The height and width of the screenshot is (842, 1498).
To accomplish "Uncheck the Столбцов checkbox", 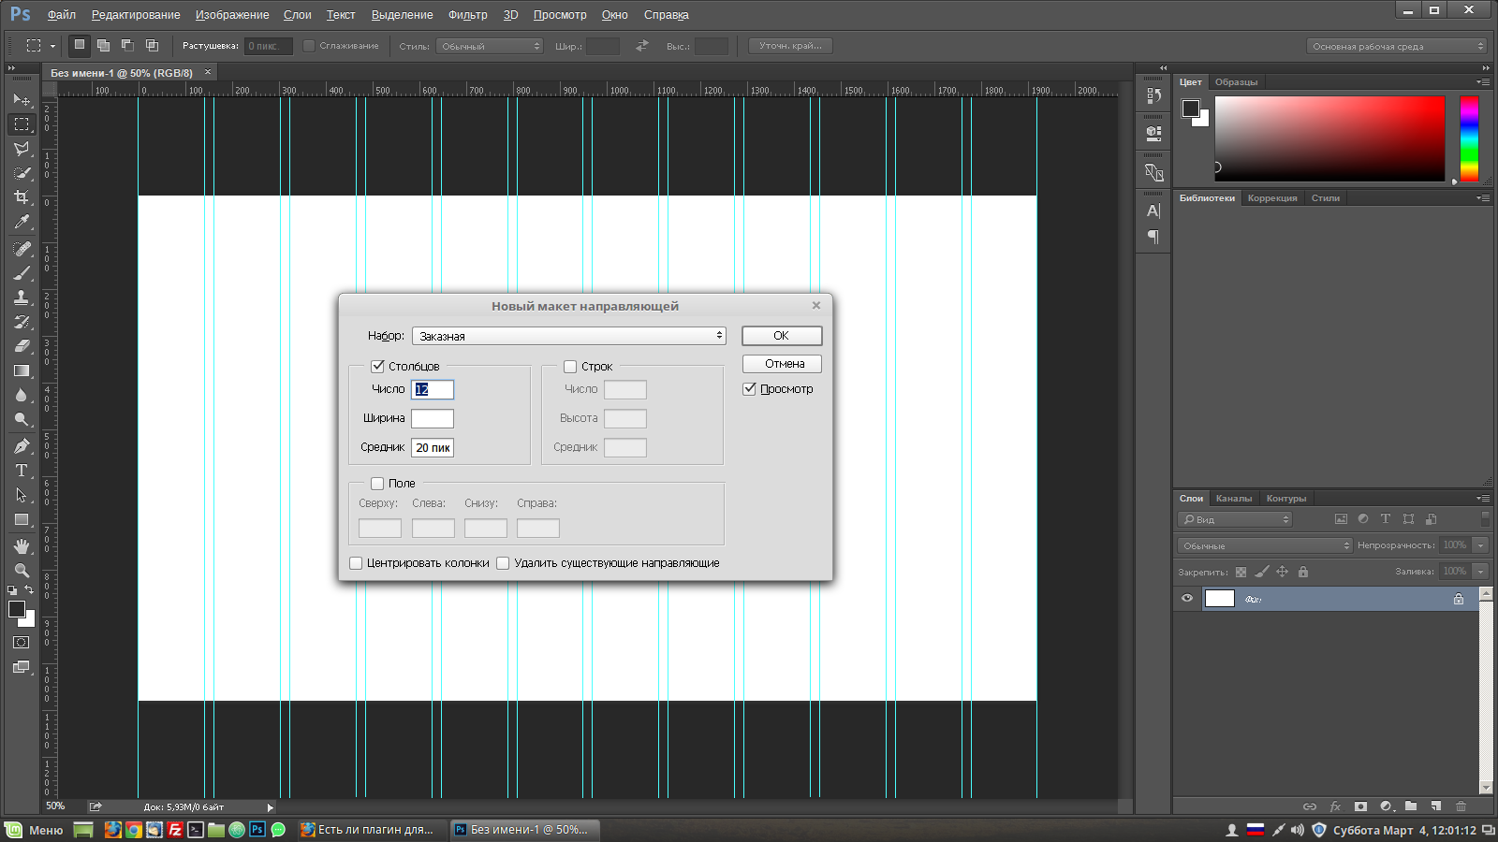I will coord(378,366).
